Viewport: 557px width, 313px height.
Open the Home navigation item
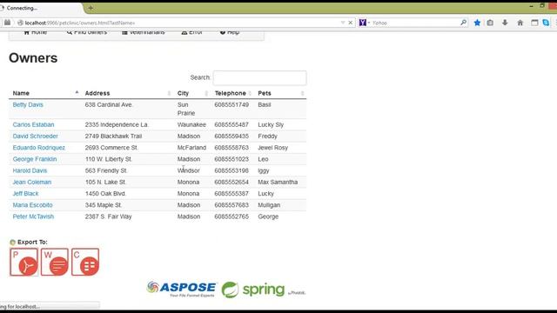tap(36, 32)
